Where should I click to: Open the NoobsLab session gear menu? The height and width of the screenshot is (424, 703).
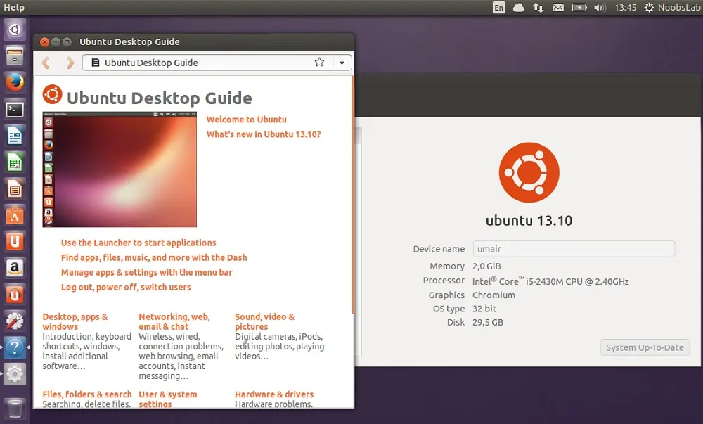(x=672, y=7)
